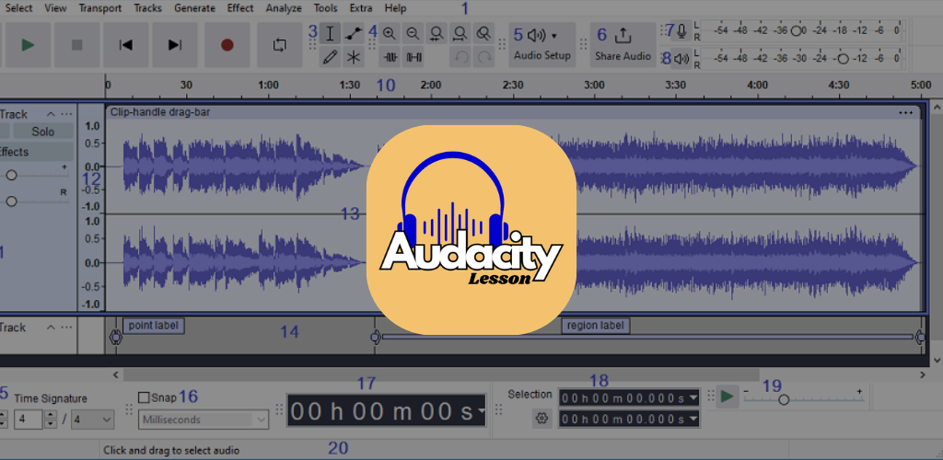Open the time signature denominator dropdown
Screen dimensions: 943x460
[x=93, y=420]
